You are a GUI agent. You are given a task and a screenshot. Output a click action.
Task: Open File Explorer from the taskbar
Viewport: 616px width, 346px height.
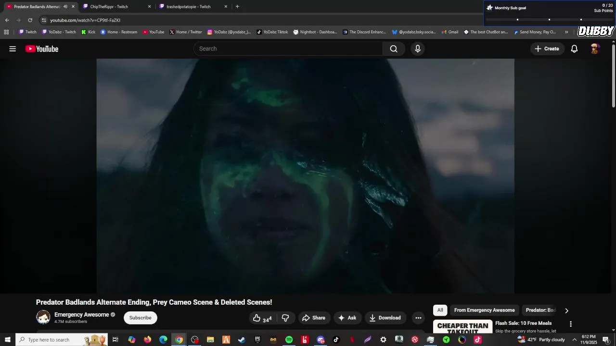point(210,340)
